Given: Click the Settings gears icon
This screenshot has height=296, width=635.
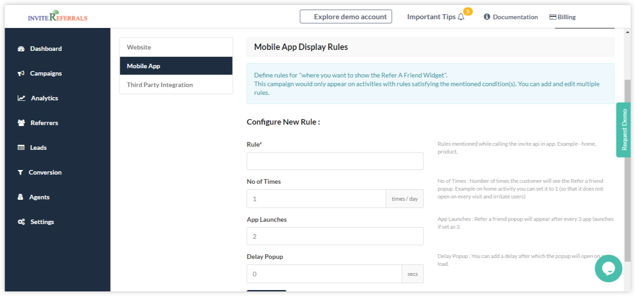Looking at the screenshot, I should pyautogui.click(x=21, y=222).
